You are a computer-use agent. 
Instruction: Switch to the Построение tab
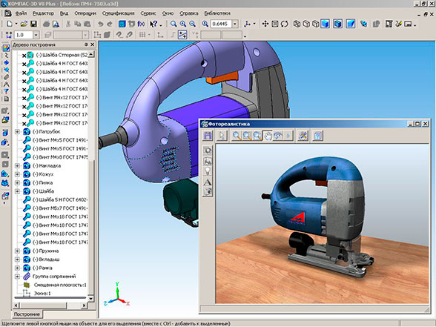(27, 314)
